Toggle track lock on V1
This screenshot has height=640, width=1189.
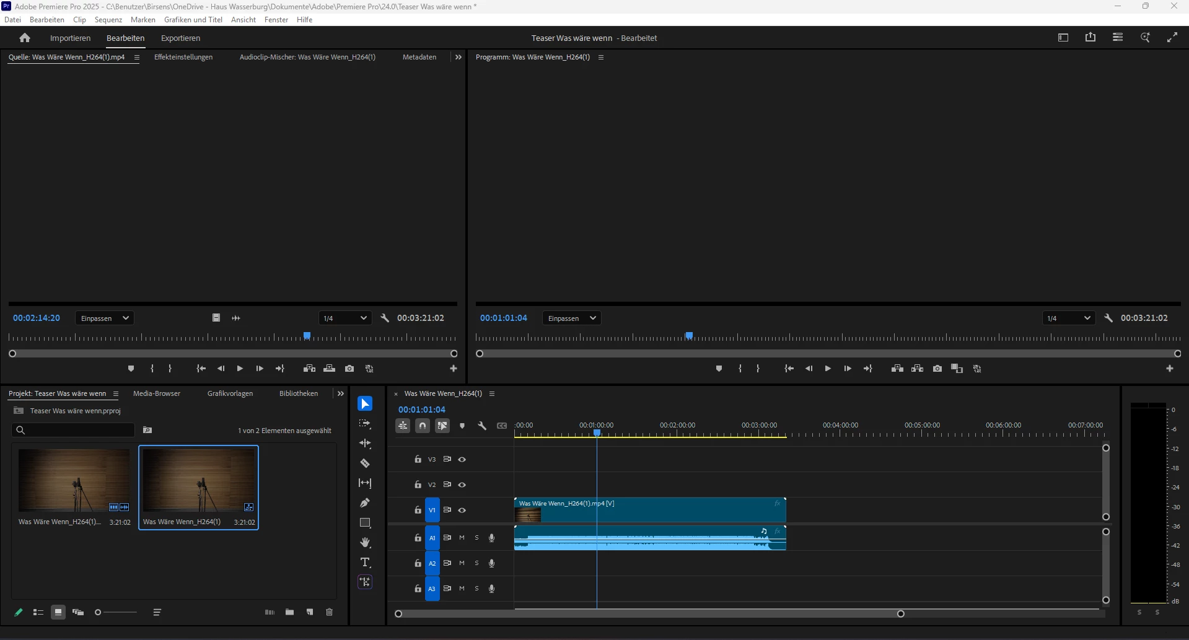(418, 511)
